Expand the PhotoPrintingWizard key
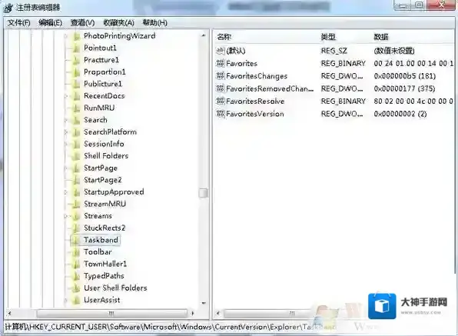 [66, 36]
